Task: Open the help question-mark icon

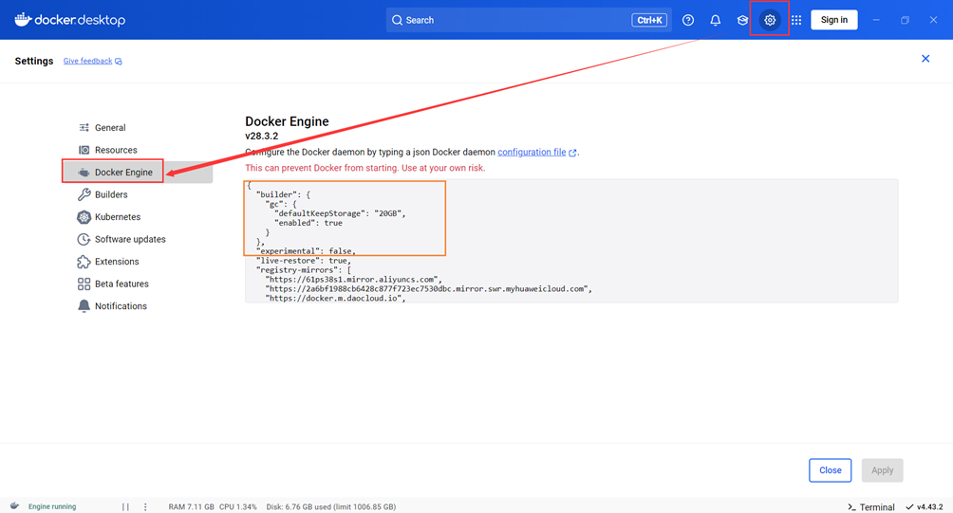Action: tap(688, 20)
